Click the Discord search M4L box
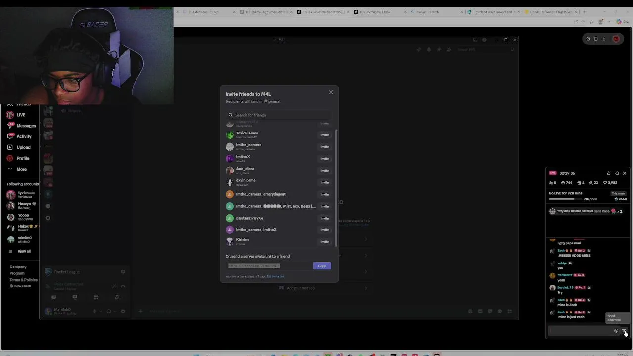 click(486, 49)
